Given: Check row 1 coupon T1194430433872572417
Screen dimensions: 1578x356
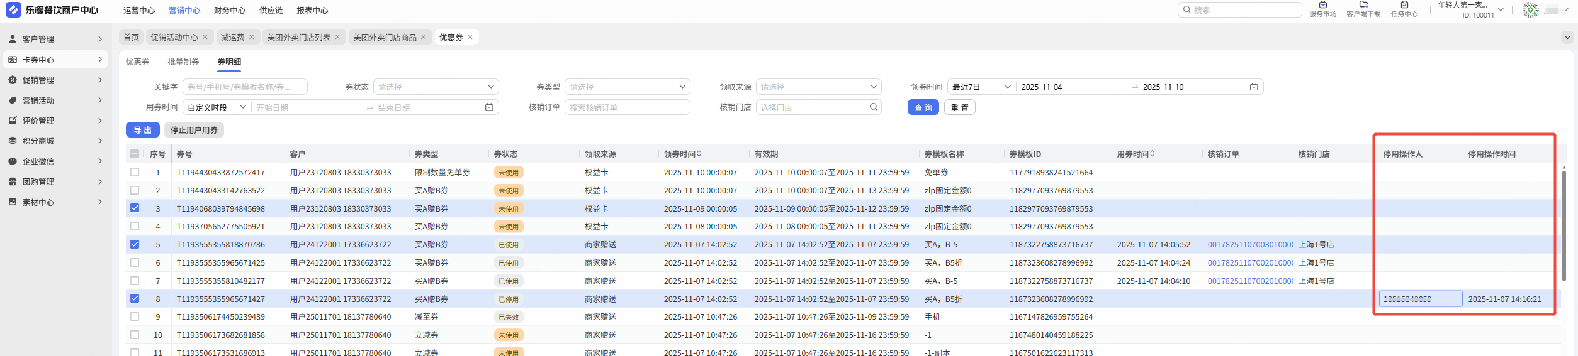Looking at the screenshot, I should (x=135, y=172).
